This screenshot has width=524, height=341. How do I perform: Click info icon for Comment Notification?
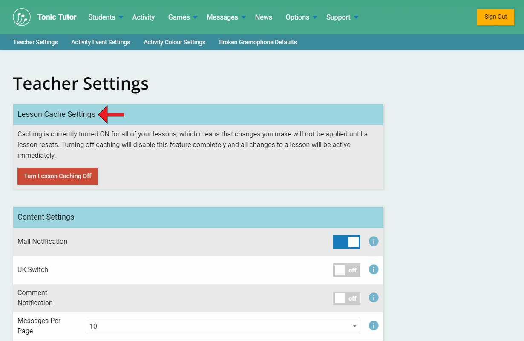tap(374, 298)
